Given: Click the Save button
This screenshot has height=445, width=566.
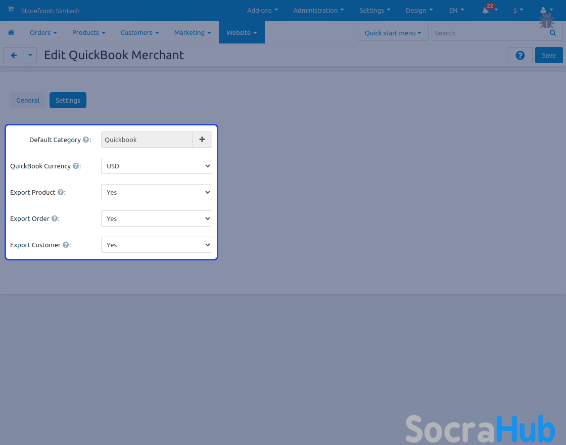Looking at the screenshot, I should click(549, 55).
